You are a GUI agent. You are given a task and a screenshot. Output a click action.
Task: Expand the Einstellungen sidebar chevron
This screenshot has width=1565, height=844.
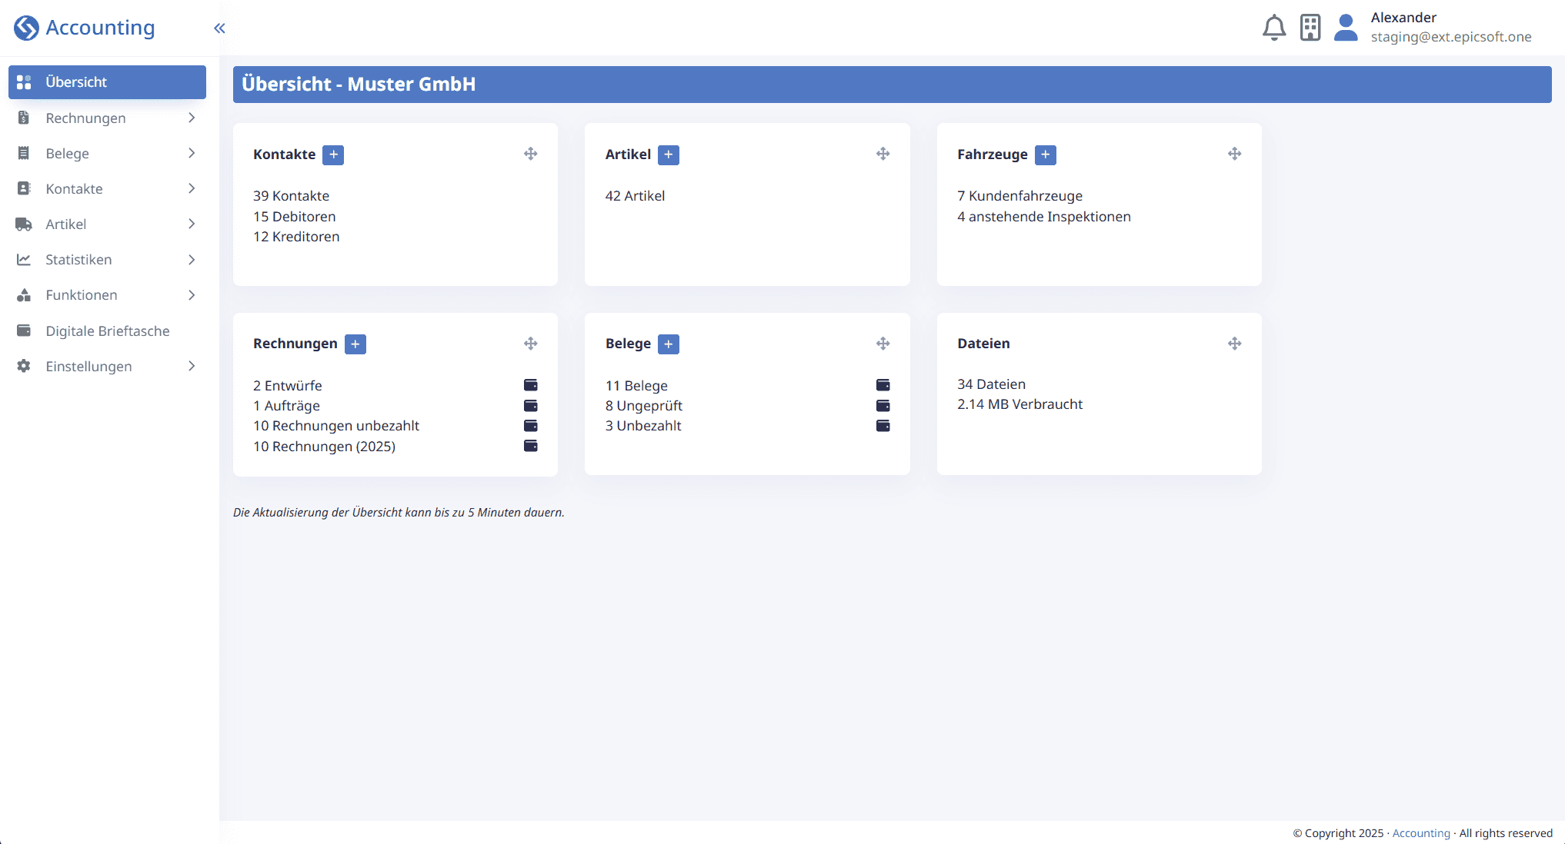click(192, 366)
